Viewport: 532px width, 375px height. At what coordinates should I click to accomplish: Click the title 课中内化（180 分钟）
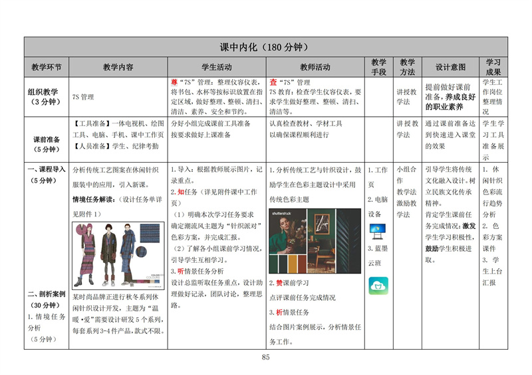[265, 47]
